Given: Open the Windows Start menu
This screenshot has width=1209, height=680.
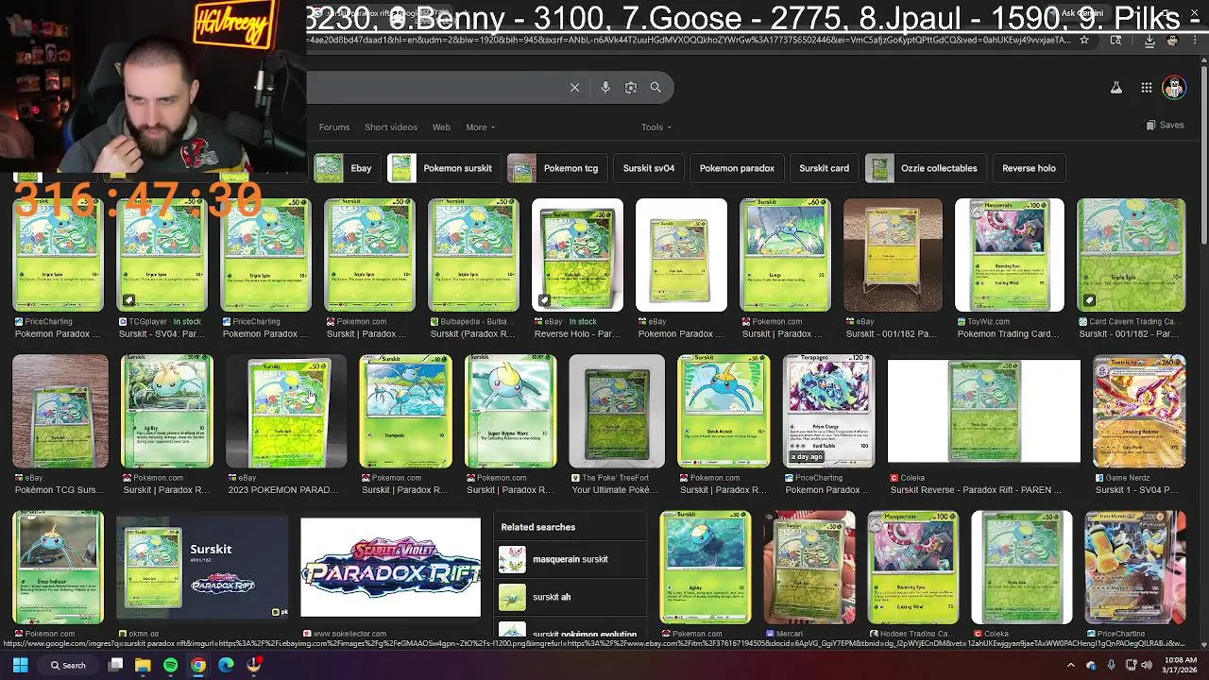Looking at the screenshot, I should [x=20, y=665].
